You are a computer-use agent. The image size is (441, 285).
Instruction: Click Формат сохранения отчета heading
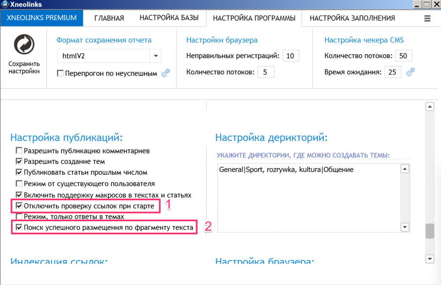point(104,40)
